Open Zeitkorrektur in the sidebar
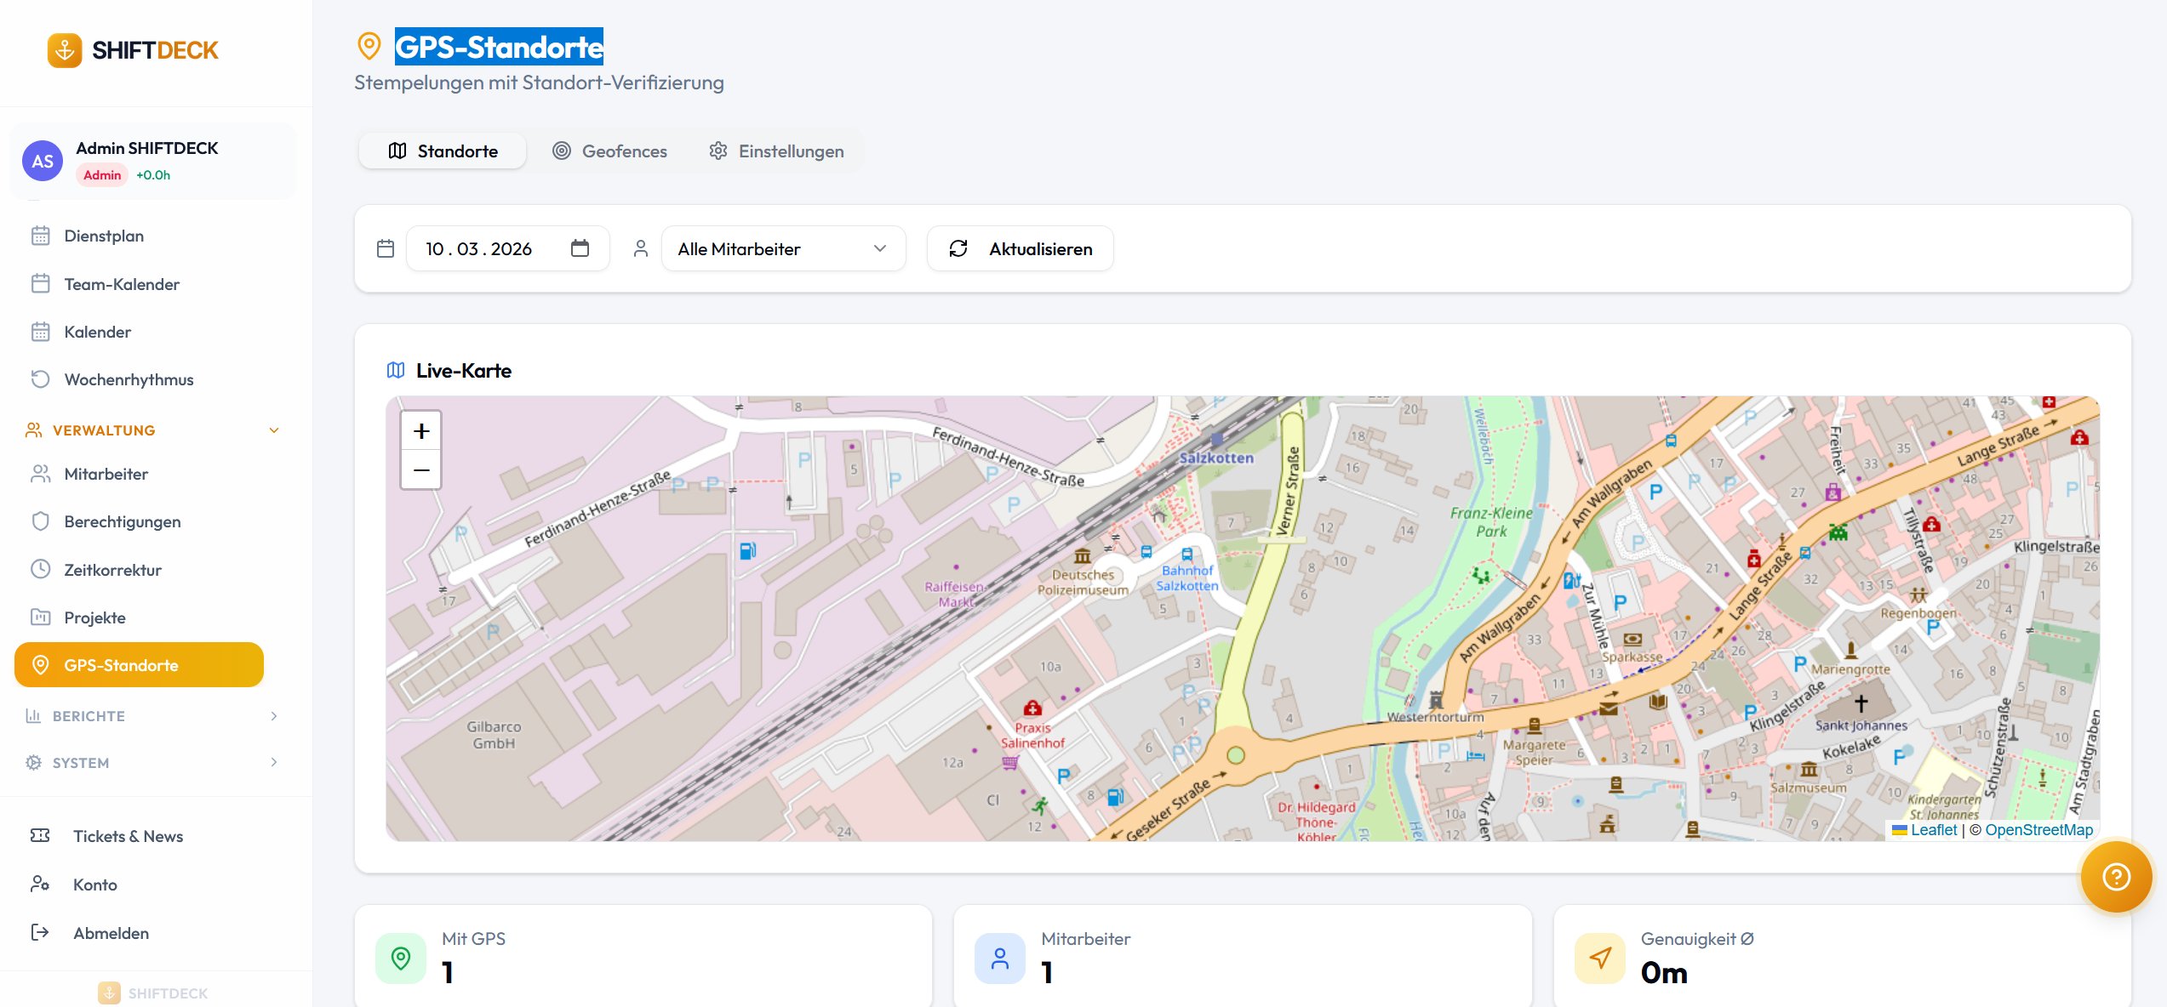This screenshot has width=2167, height=1007. click(x=112, y=570)
